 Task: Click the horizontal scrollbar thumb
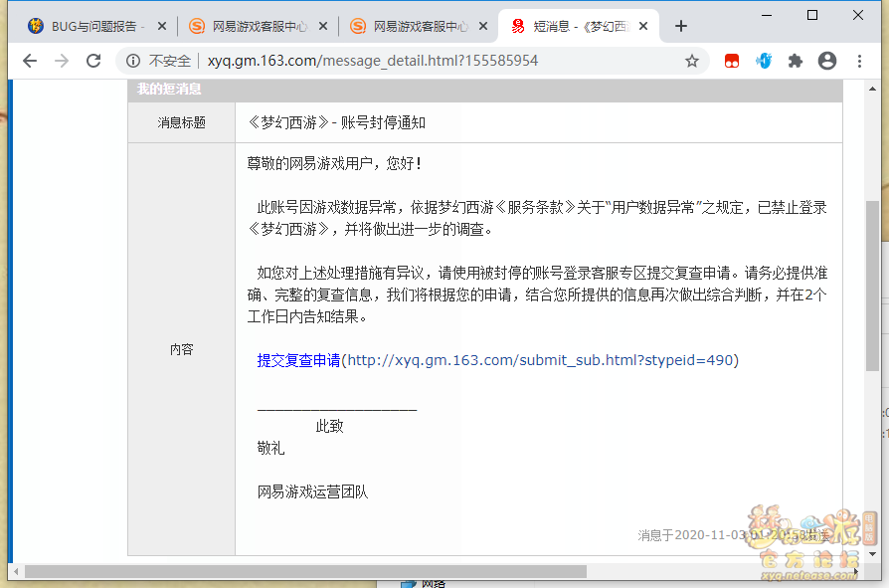click(x=305, y=571)
